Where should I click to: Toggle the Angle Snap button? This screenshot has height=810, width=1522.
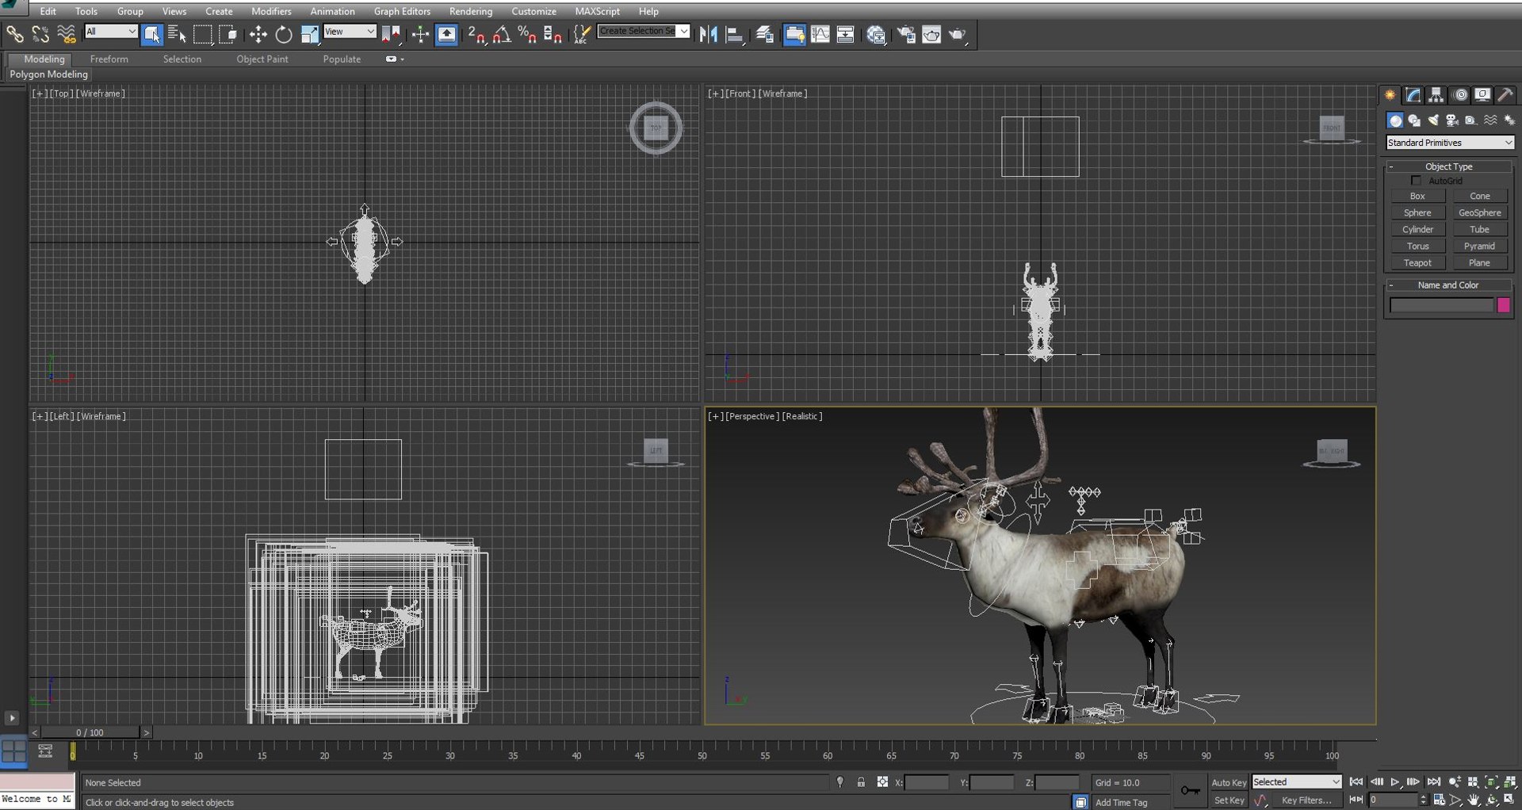coord(502,34)
